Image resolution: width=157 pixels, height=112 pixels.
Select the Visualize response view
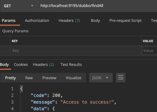74,78
